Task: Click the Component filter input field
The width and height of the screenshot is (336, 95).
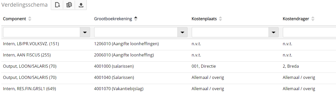Action: tap(42, 32)
